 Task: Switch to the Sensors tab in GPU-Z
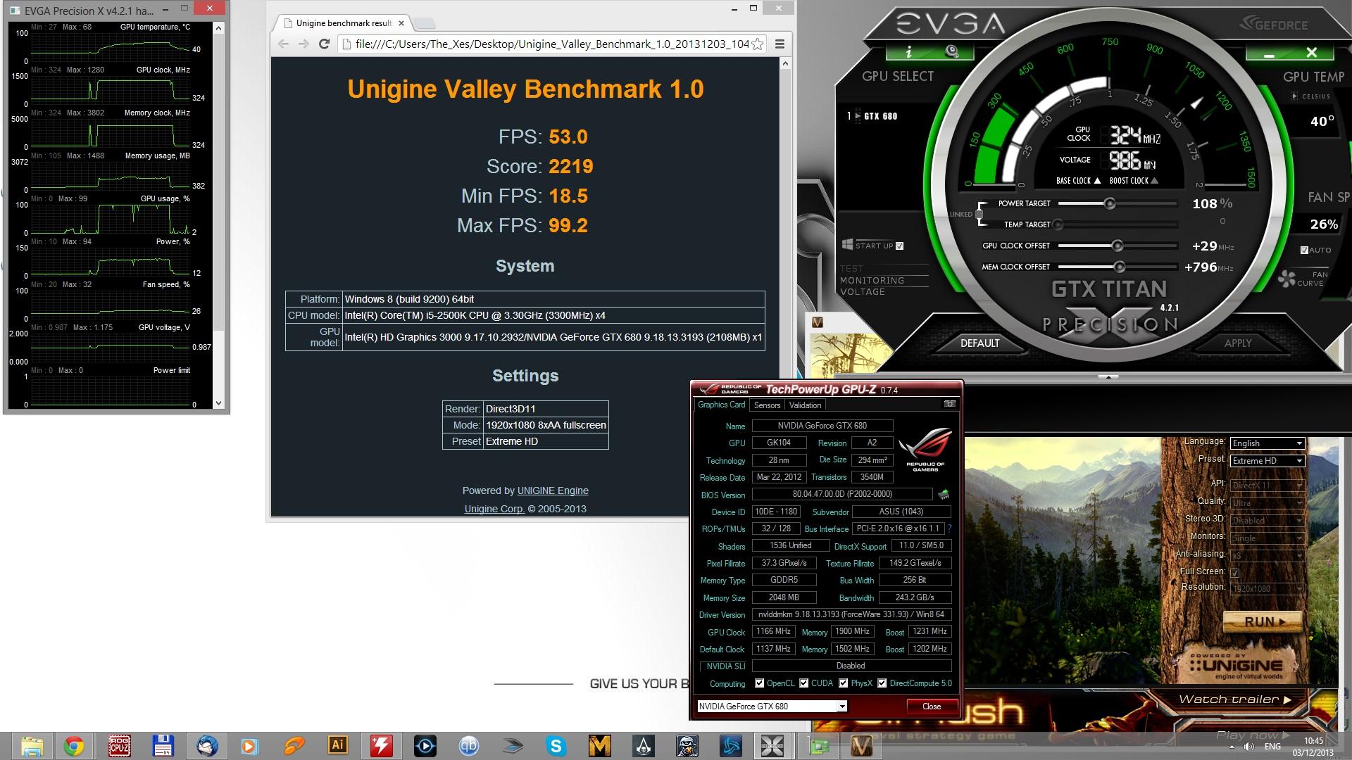(767, 405)
